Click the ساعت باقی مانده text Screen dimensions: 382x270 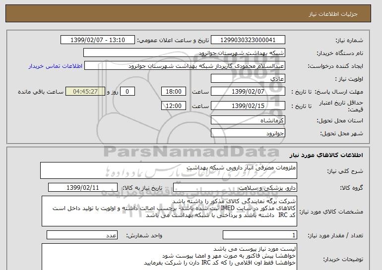(x=41, y=92)
